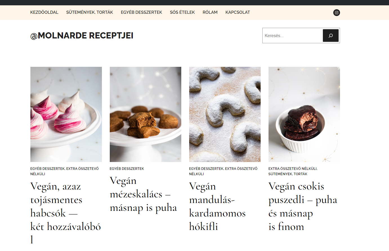389x251 pixels.
Task: Focus the Keresés search field
Action: 293,36
